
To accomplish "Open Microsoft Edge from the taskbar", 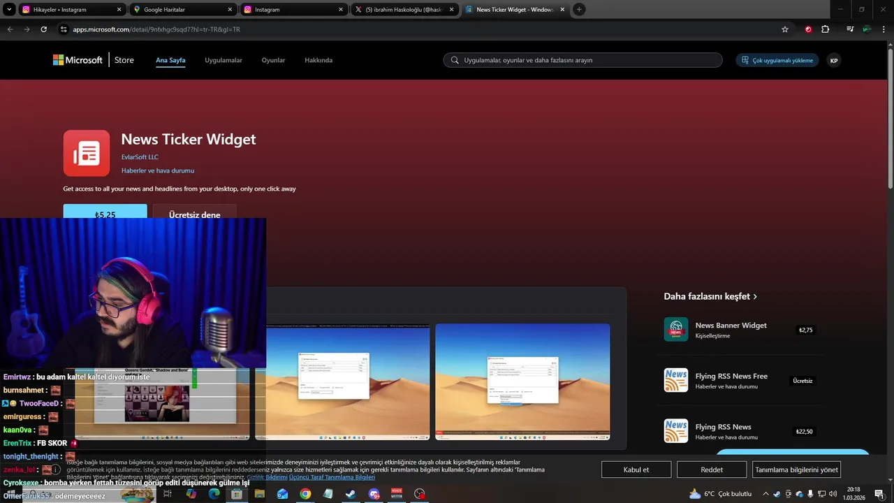I will click(214, 494).
